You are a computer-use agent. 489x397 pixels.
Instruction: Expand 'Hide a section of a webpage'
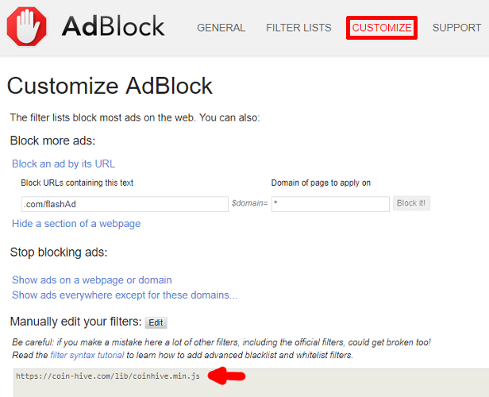76,224
